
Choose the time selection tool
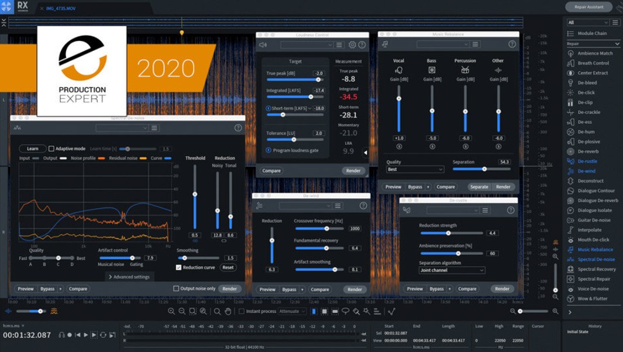pos(314,312)
